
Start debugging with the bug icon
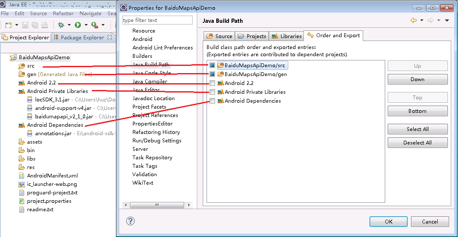pos(61,25)
